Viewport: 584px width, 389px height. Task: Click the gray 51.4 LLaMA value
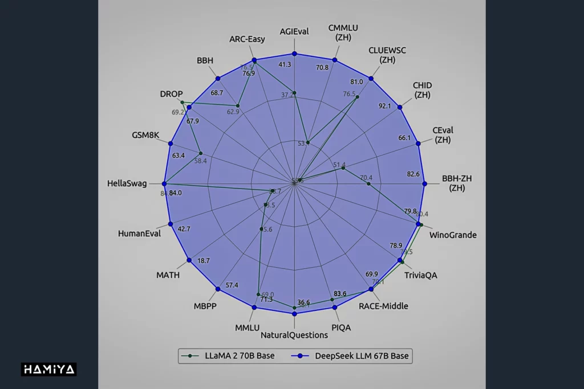click(x=339, y=165)
